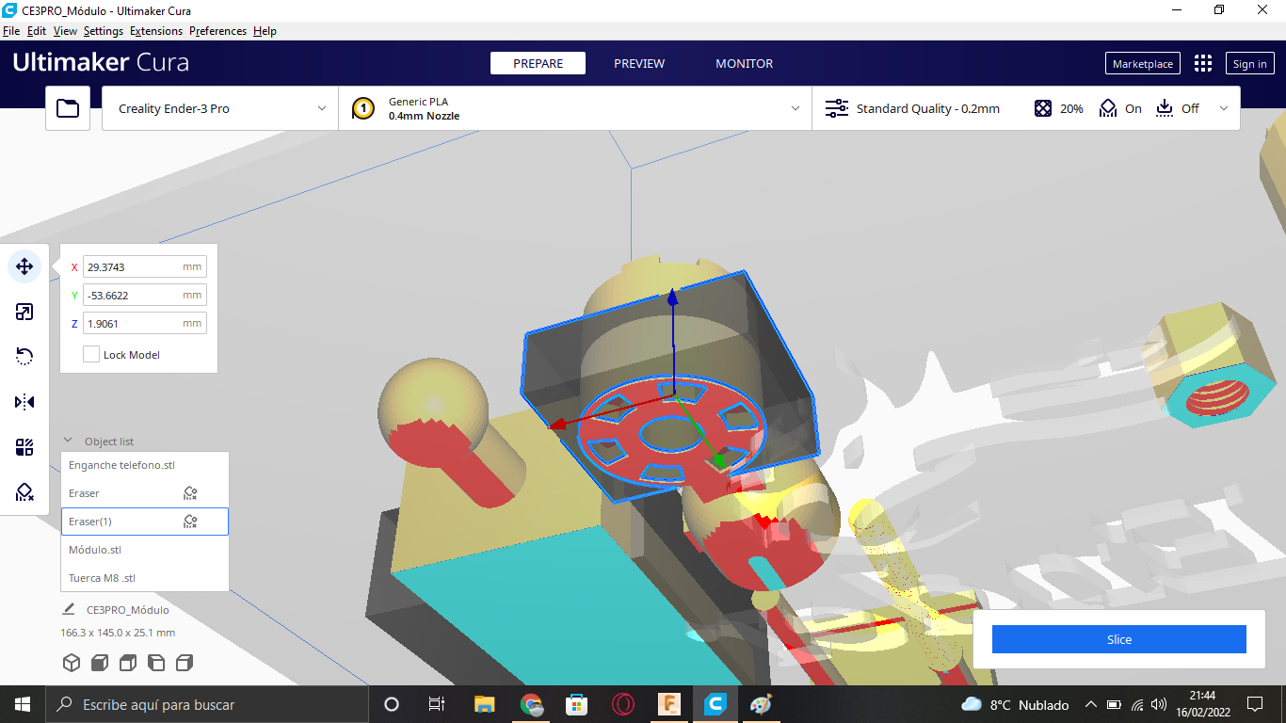Image resolution: width=1286 pixels, height=723 pixels.
Task: Select Enganche telefono.stl in object list
Action: pyautogui.click(x=145, y=465)
